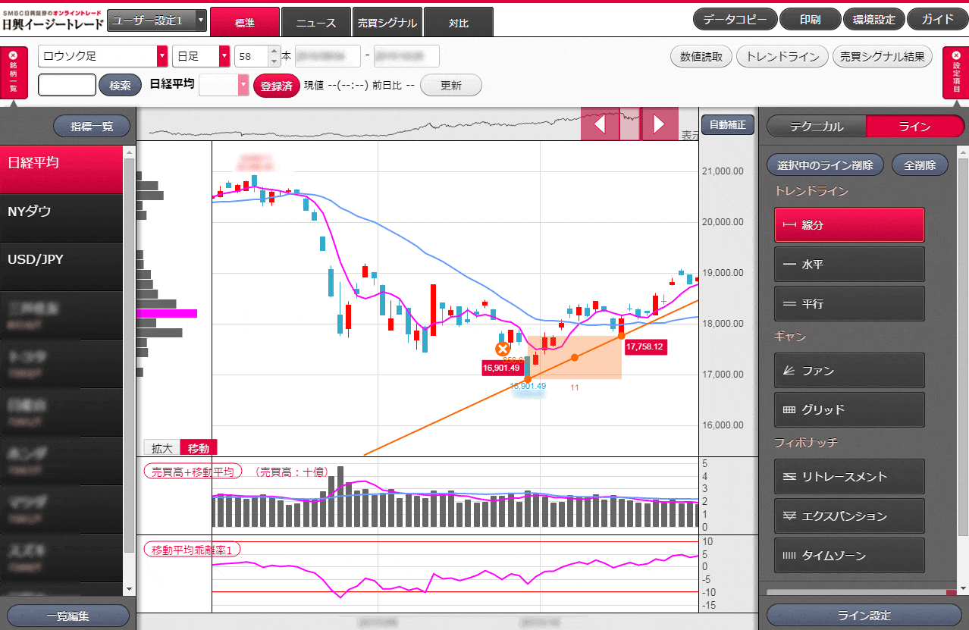
Task: Switch right panel to テクニカル
Action: click(x=817, y=127)
